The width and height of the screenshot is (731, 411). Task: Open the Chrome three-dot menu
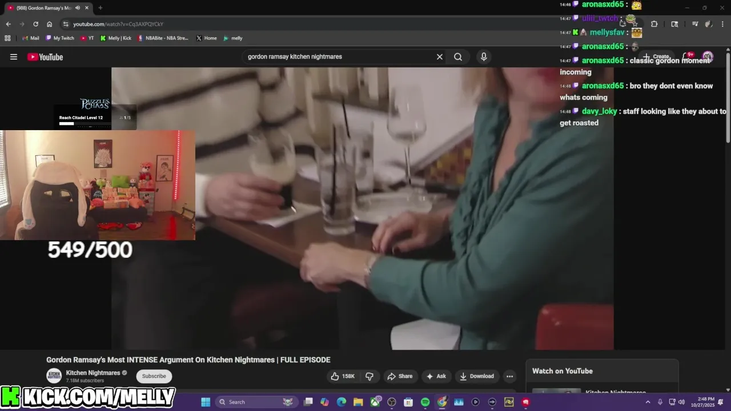tap(723, 24)
